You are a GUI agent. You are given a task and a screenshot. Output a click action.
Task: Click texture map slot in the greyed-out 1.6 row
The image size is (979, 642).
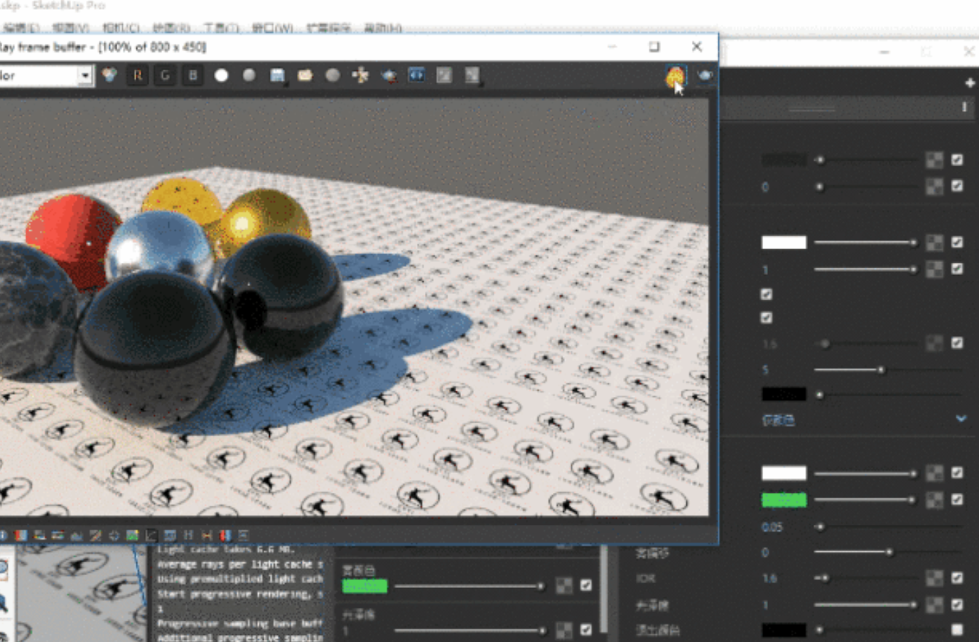[934, 344]
